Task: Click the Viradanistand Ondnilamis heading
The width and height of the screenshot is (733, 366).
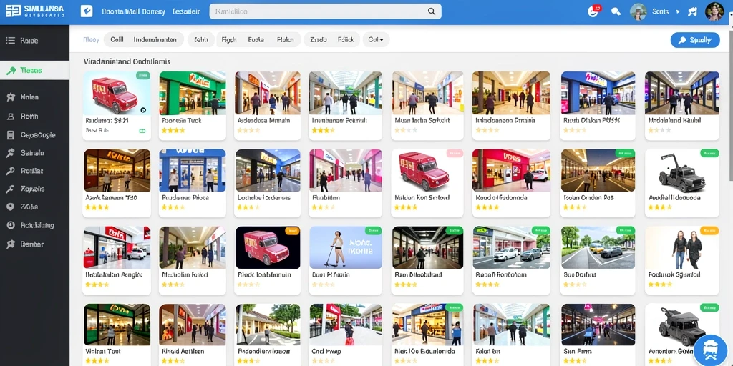Action: coord(127,61)
